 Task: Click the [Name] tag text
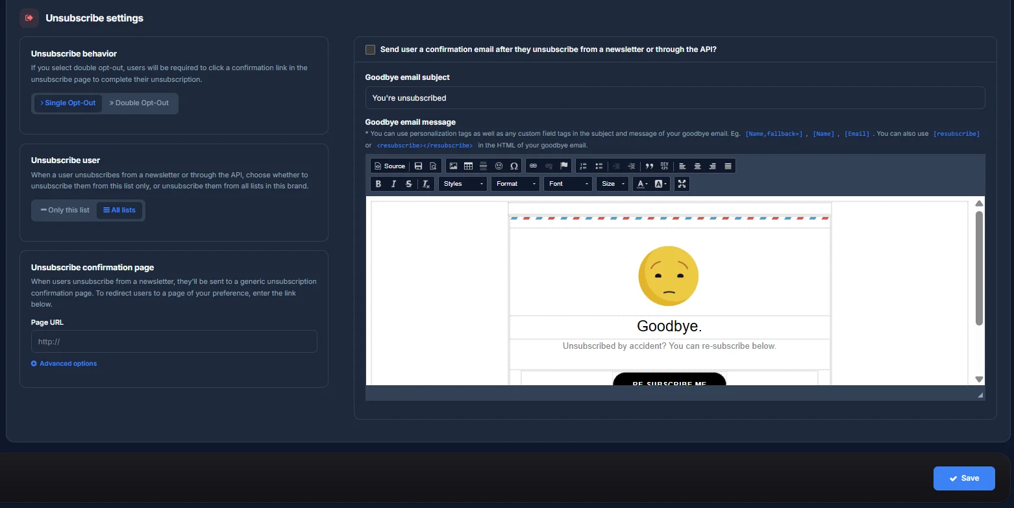823,134
